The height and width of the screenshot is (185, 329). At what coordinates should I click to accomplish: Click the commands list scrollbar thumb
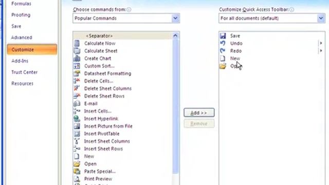pyautogui.click(x=175, y=106)
